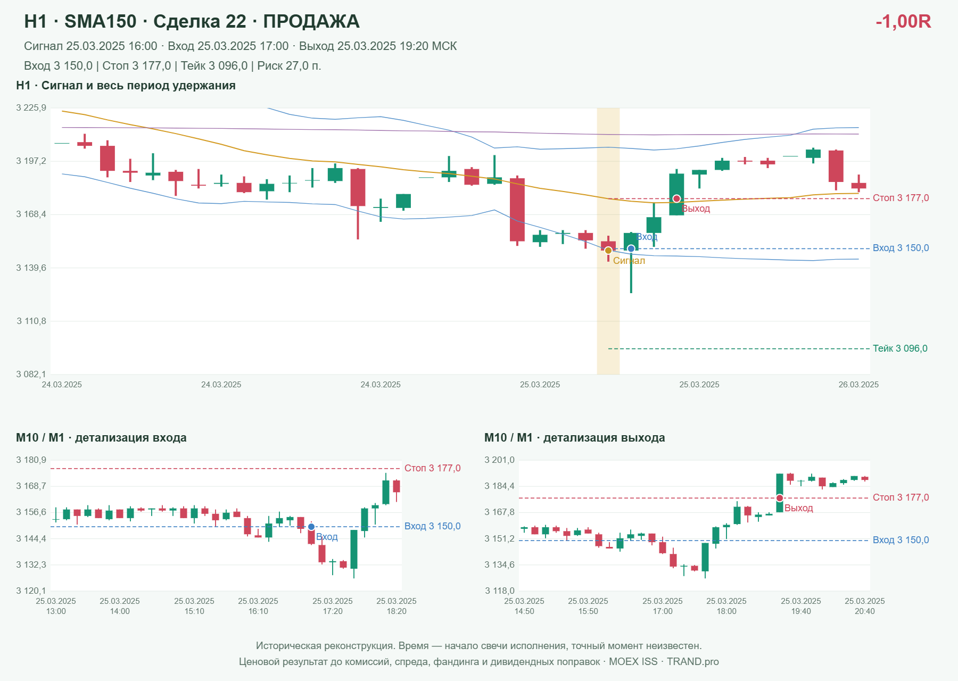Click the 3 201,0 label on exit chart axis
This screenshot has height=681, width=958.
(500, 460)
